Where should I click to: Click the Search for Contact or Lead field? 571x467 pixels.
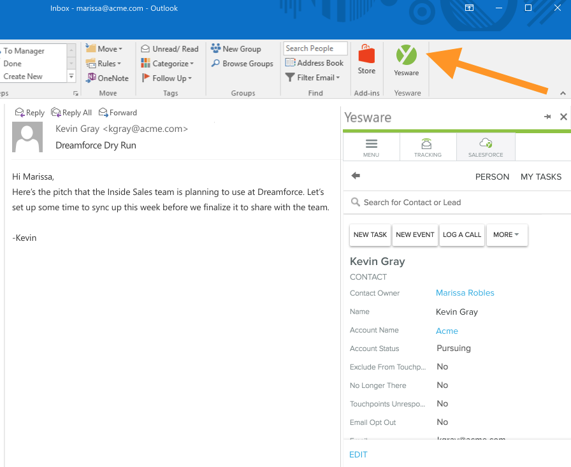pyautogui.click(x=459, y=203)
